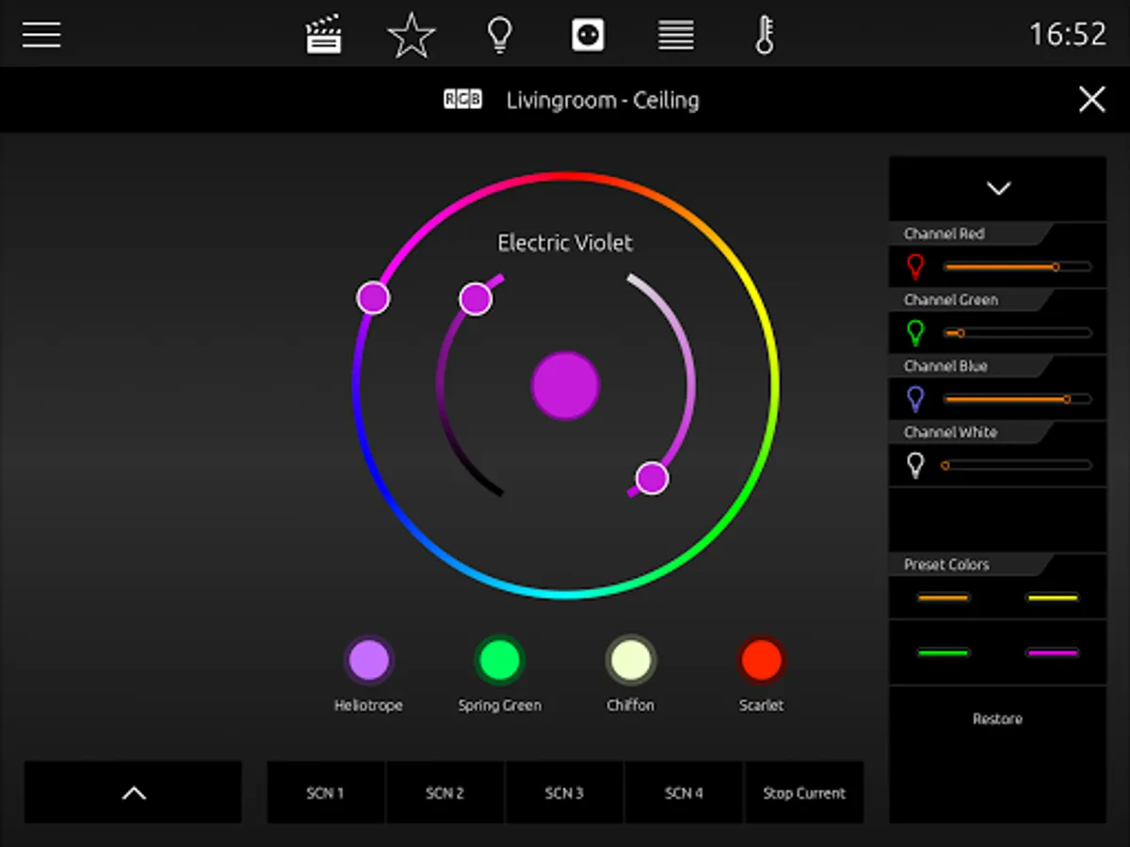The width and height of the screenshot is (1130, 847).
Task: Activate scene SCN 4
Action: 685,792
